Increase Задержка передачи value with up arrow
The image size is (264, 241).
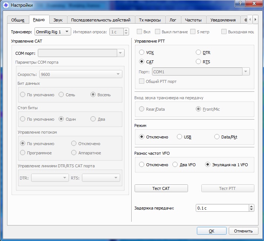[x=251, y=206]
